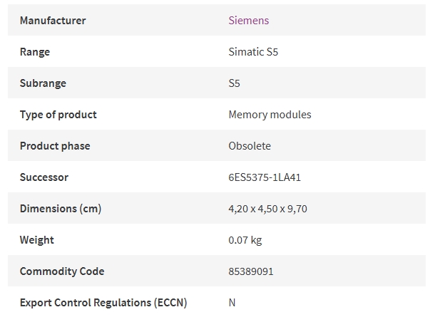
Task: Select the S5 subrange value
Action: click(234, 83)
